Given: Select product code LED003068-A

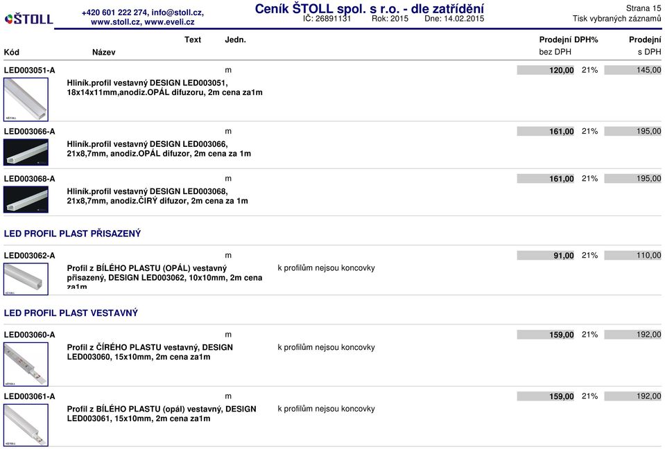Looking at the screenshot, I should click(29, 179).
